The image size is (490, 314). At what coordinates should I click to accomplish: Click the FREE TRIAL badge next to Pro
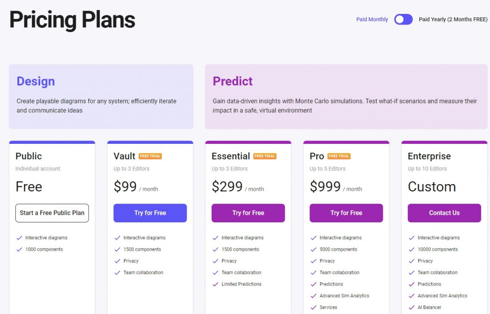click(x=339, y=156)
